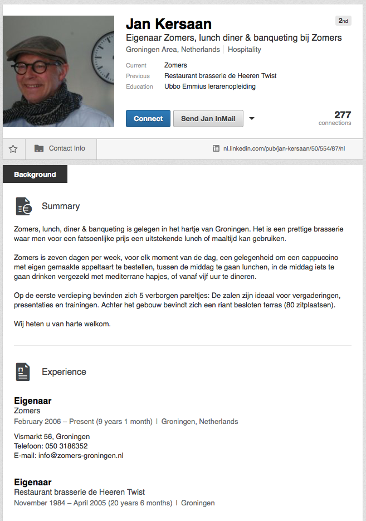The width and height of the screenshot is (366, 521).
Task: Click the 2nd degree connection badge
Action: tap(343, 21)
